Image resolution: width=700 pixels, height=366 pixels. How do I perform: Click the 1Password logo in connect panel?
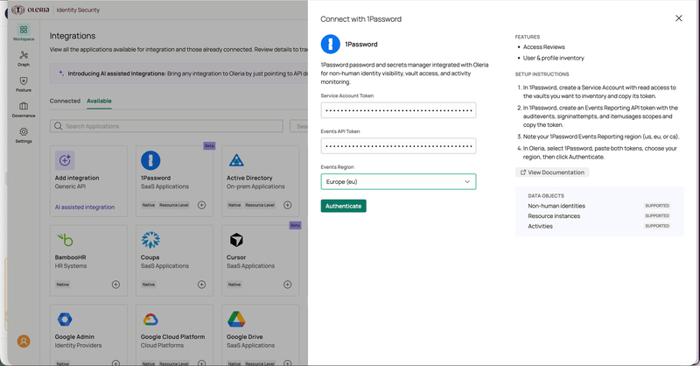point(331,45)
